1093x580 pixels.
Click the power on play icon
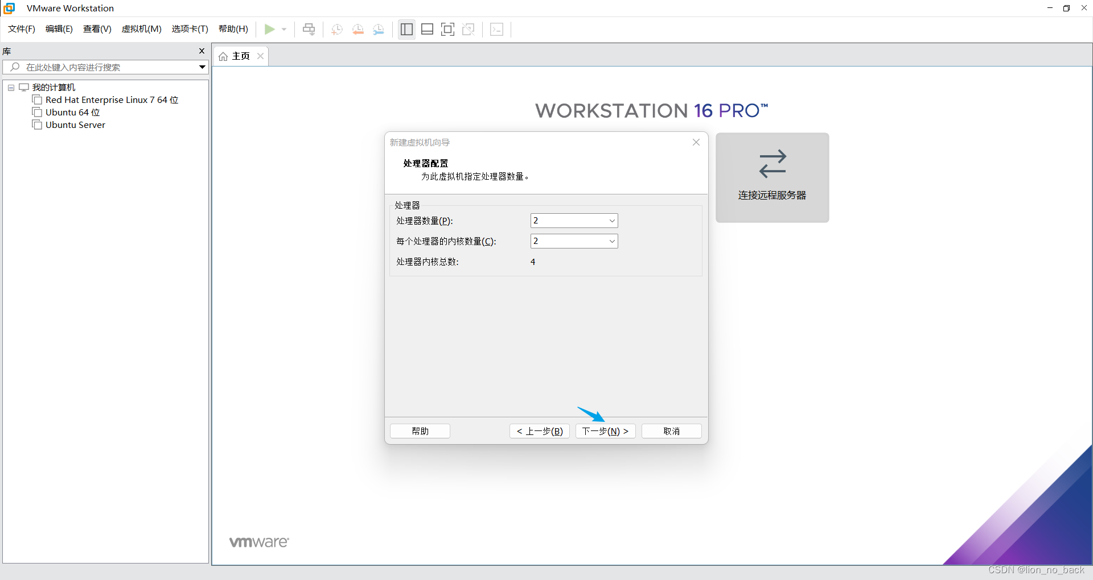click(269, 29)
